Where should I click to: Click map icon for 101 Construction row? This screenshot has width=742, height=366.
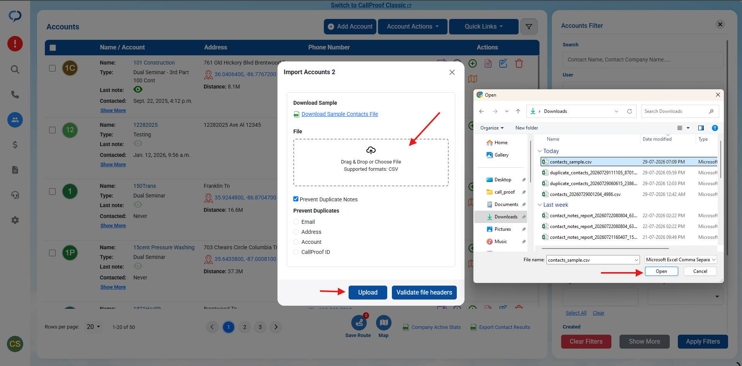coord(472,79)
